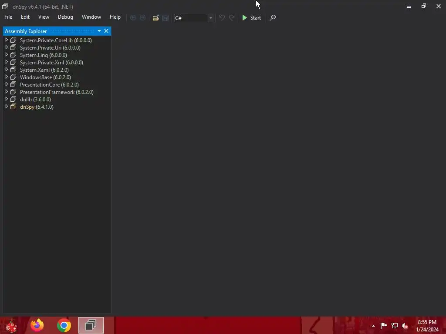Click assembly icon beside WindowsBase

[x=14, y=77]
